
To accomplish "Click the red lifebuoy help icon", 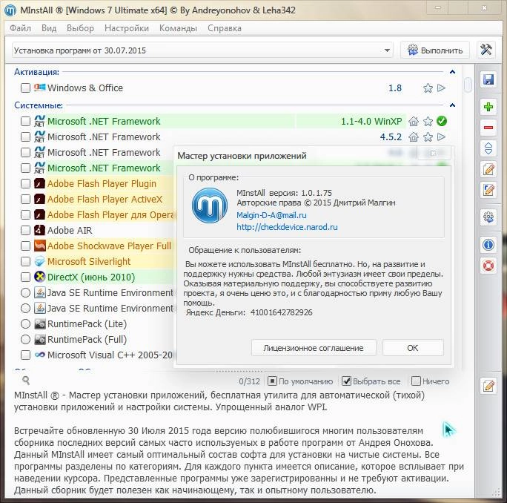I will pyautogui.click(x=488, y=266).
